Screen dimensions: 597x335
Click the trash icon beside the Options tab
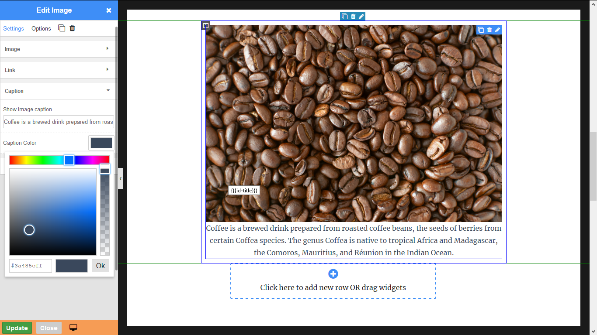point(73,28)
